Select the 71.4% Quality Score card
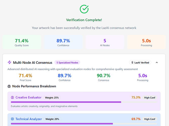The width and height of the screenshot is (169, 126). point(22,42)
